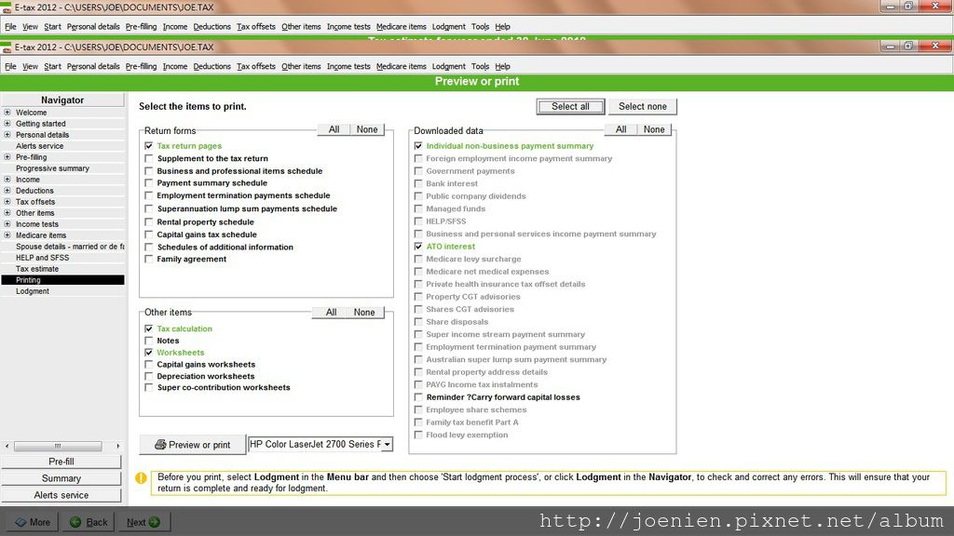
Task: Click the Select none button
Action: pyautogui.click(x=643, y=106)
